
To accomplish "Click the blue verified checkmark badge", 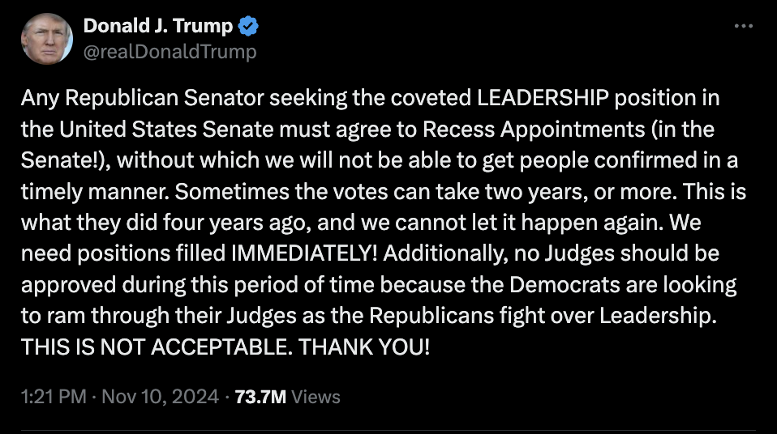I will pos(248,26).
